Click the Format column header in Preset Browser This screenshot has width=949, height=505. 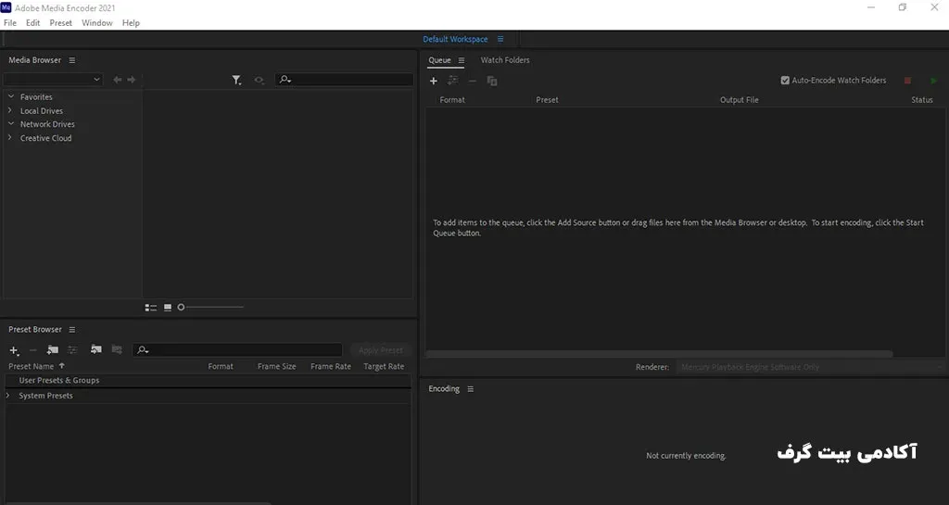click(x=221, y=366)
